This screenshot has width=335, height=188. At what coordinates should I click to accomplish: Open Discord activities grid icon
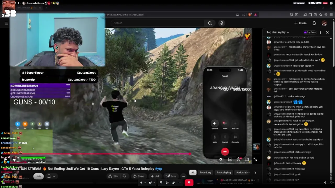tap(167, 183)
